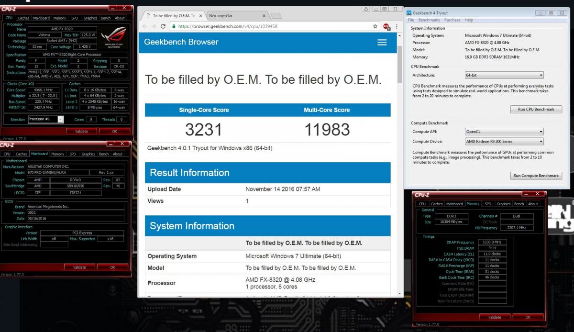Open Memory tab in top-left CPU-Z window

tap(59, 18)
